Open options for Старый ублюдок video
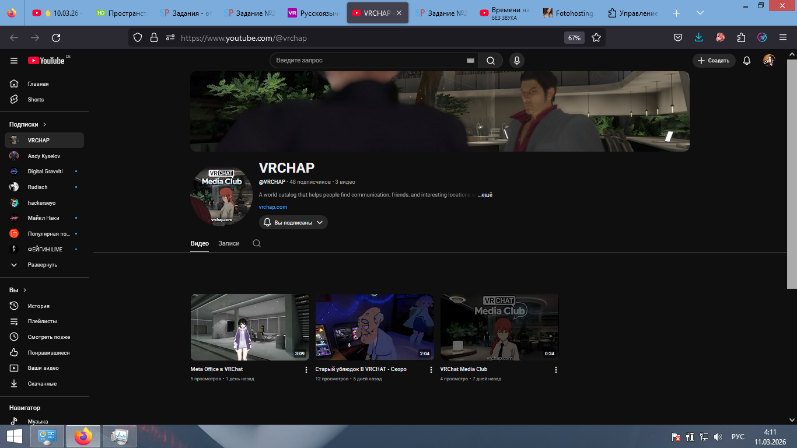The height and width of the screenshot is (448, 797). coord(431,370)
